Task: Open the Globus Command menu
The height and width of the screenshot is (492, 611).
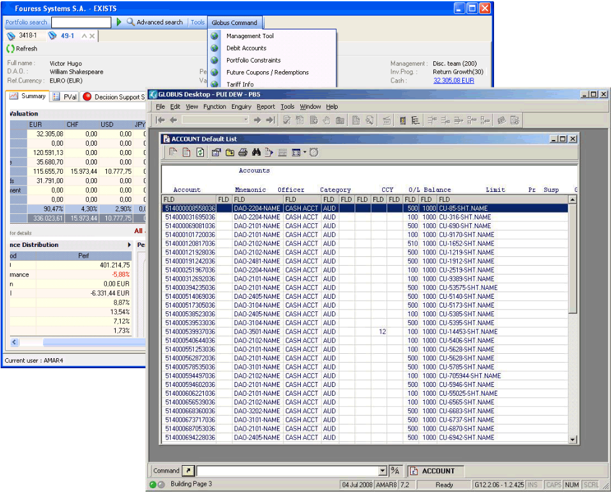Action: [x=235, y=23]
